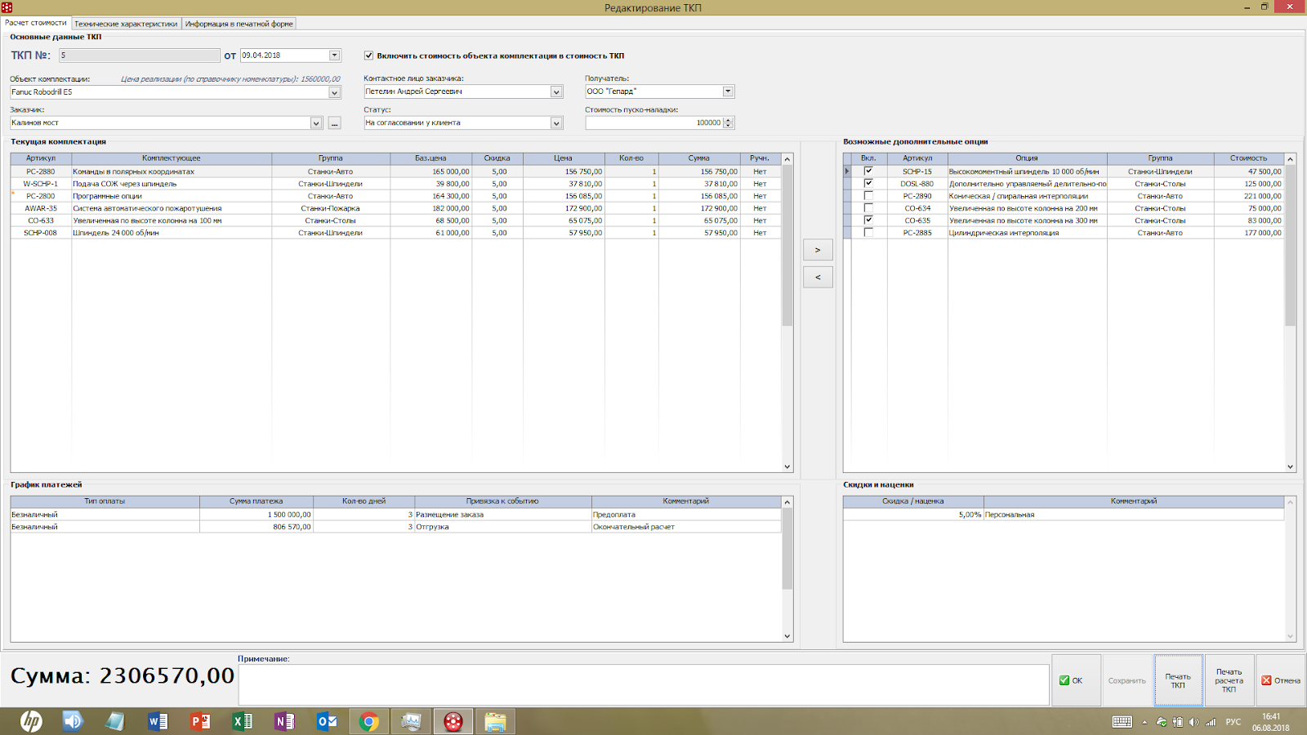1307x735 pixels.
Task: Click the ТКП № input field
Action: click(140, 56)
